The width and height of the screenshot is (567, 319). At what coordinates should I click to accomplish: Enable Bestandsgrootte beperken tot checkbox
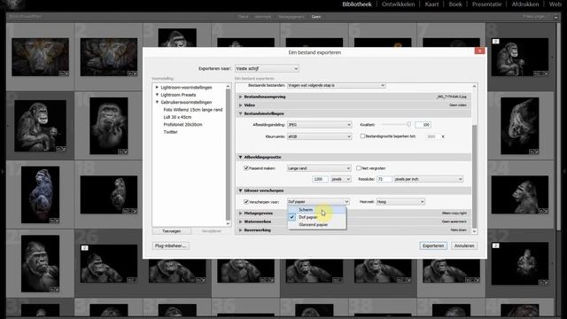point(362,136)
